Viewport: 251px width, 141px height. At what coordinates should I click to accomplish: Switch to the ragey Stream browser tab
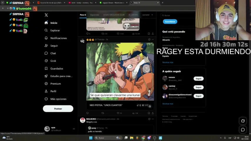(114, 3)
